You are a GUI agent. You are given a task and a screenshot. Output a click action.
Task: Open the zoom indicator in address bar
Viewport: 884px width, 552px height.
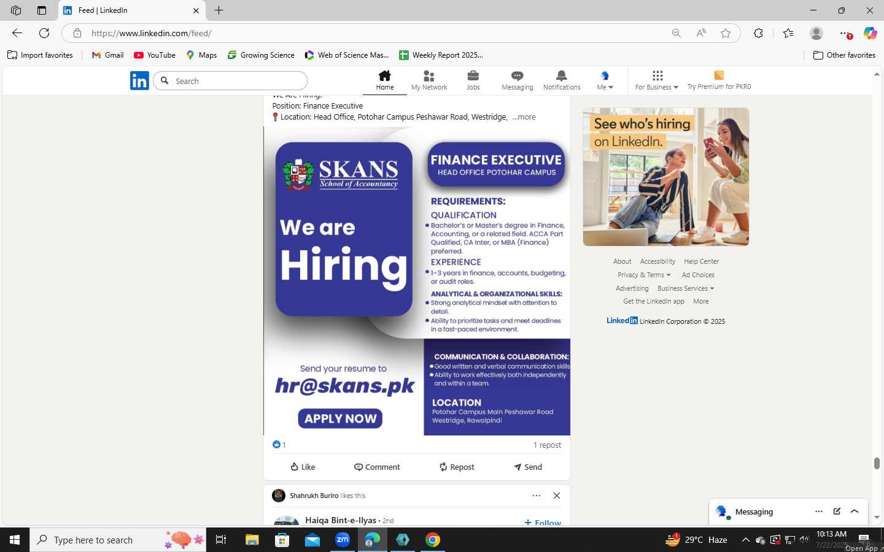676,33
